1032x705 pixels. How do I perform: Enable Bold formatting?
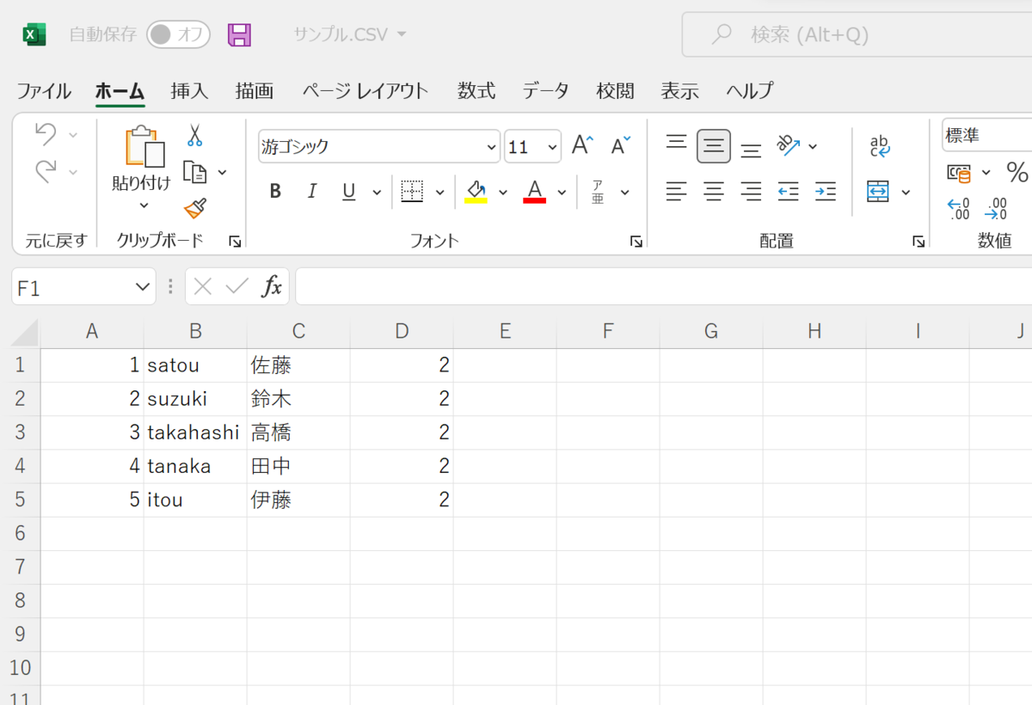click(x=274, y=191)
